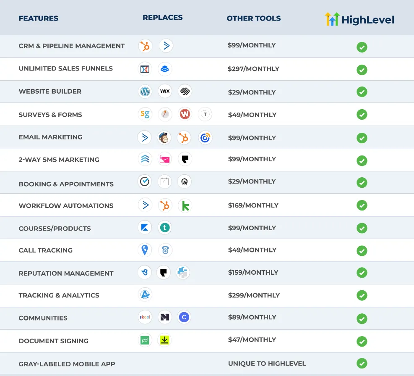Click the Teachable icon in the Courses/Products row
Viewport: 414px width, 376px height.
point(165,227)
